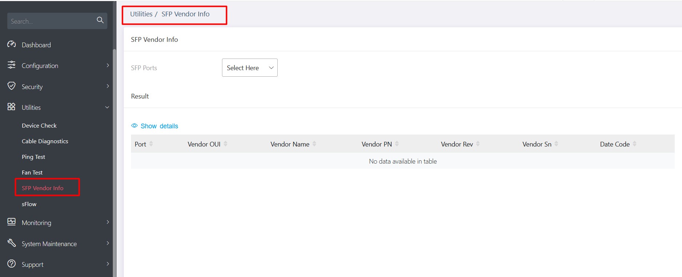682x277 pixels.
Task: Expand the Security submenu arrow
Action: [108, 86]
